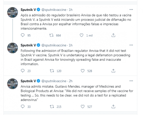
Task: Share the Anvisa admits mistake tweet
Action: pos(113,107)
